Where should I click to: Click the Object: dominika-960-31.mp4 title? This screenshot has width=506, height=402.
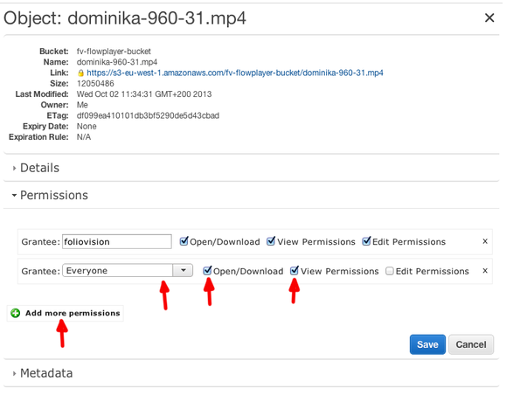point(125,18)
